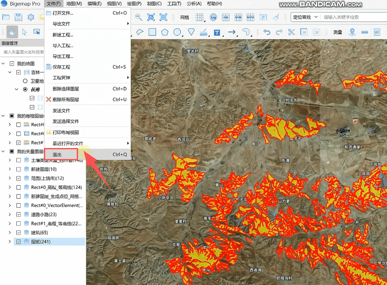
Task: Select the pan hand tool
Action: 12,32
